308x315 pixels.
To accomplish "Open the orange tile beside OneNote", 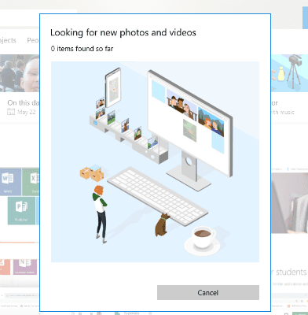I will [x=5, y=267].
